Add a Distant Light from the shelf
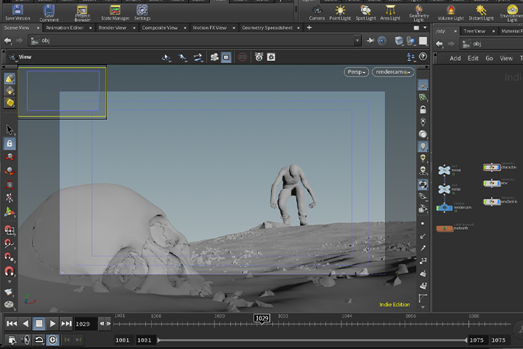523x349 pixels. tap(481, 13)
